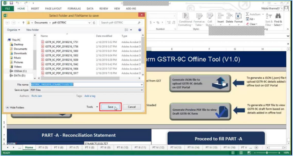Screen dimensions: 293x156
Task: Switch to sheet tab PT II (5)
Action: click(43, 147)
